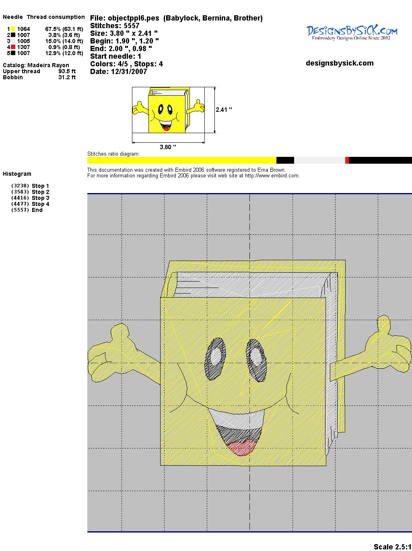412x551 pixels.
Task: Click the black needle 2 color swatch
Action: [13, 35]
